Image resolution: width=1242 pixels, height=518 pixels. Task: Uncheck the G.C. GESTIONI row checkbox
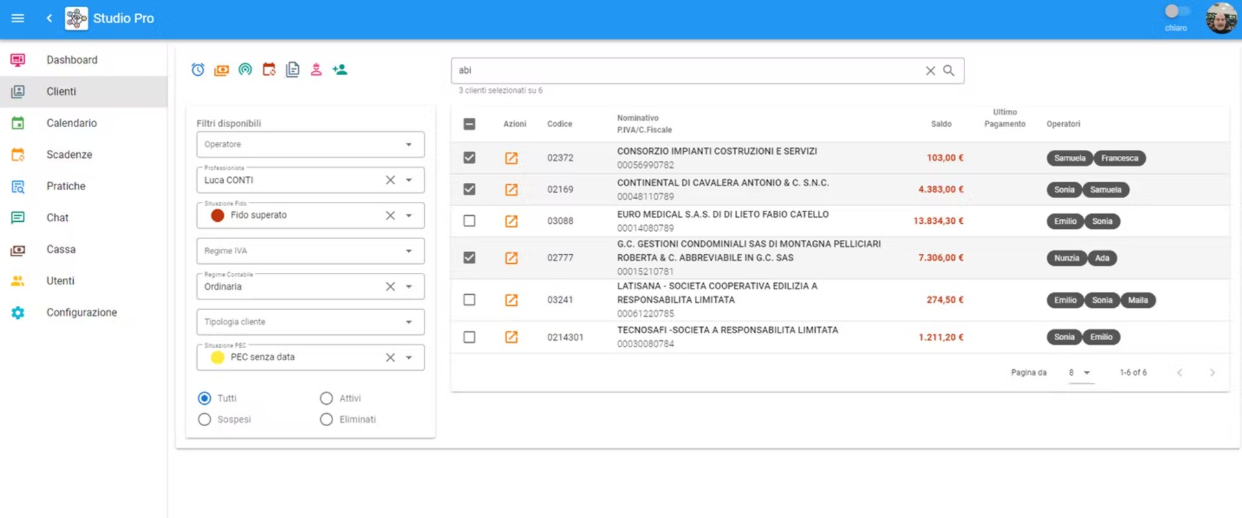(470, 257)
